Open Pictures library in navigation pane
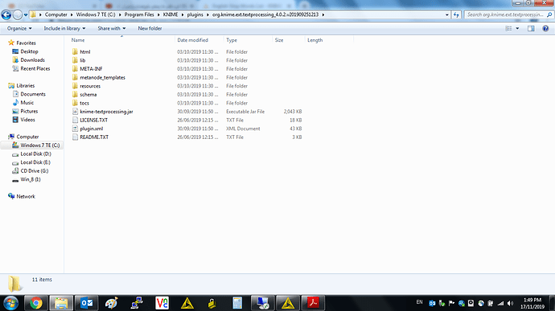This screenshot has width=555, height=311. tap(29, 111)
